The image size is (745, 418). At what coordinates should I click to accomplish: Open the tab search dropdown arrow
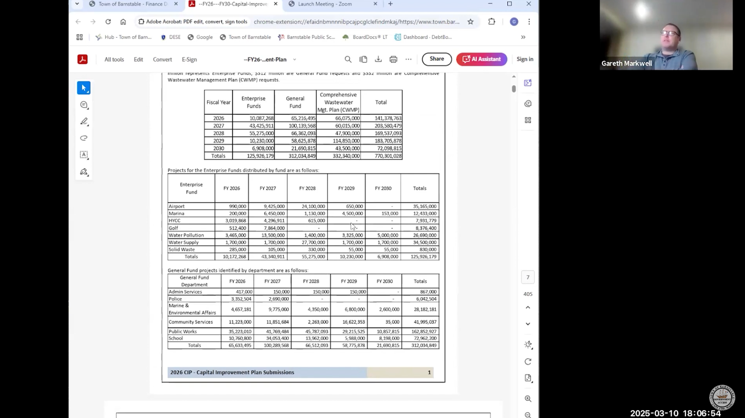click(x=77, y=4)
